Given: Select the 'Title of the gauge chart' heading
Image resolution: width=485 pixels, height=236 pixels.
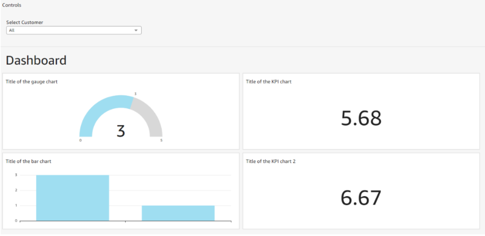Looking at the screenshot, I should (31, 82).
